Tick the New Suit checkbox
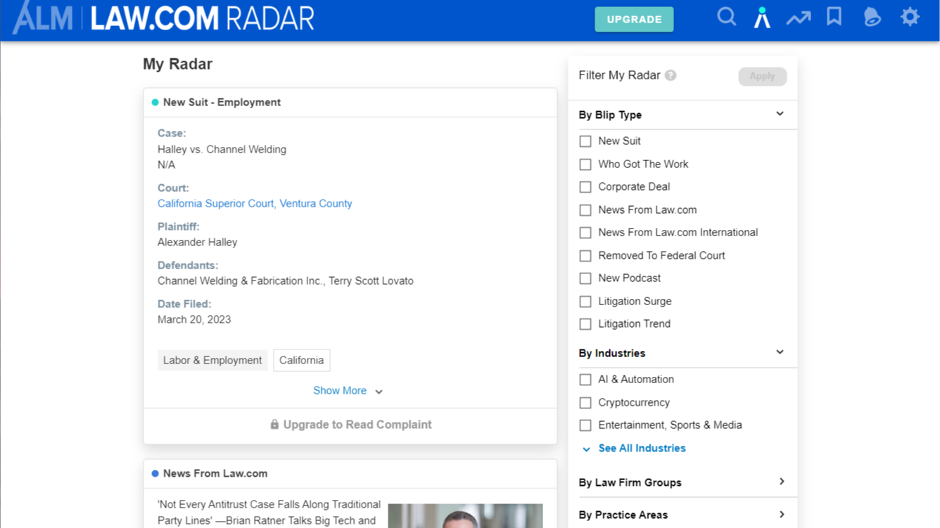 click(585, 141)
